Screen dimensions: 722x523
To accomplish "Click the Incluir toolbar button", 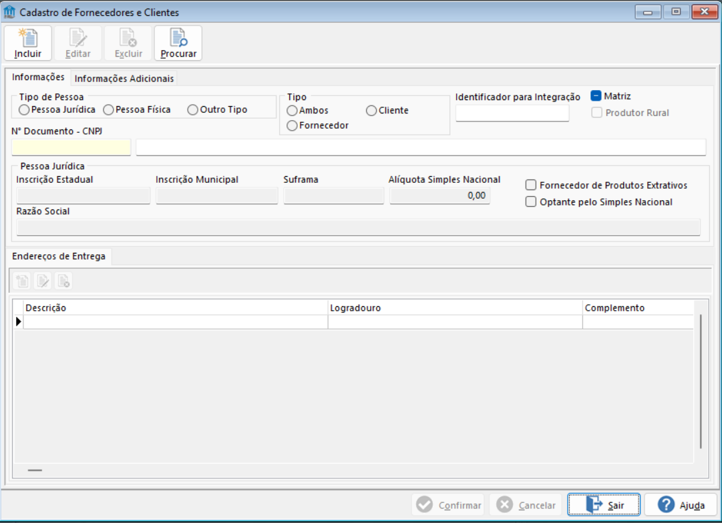I will [28, 43].
